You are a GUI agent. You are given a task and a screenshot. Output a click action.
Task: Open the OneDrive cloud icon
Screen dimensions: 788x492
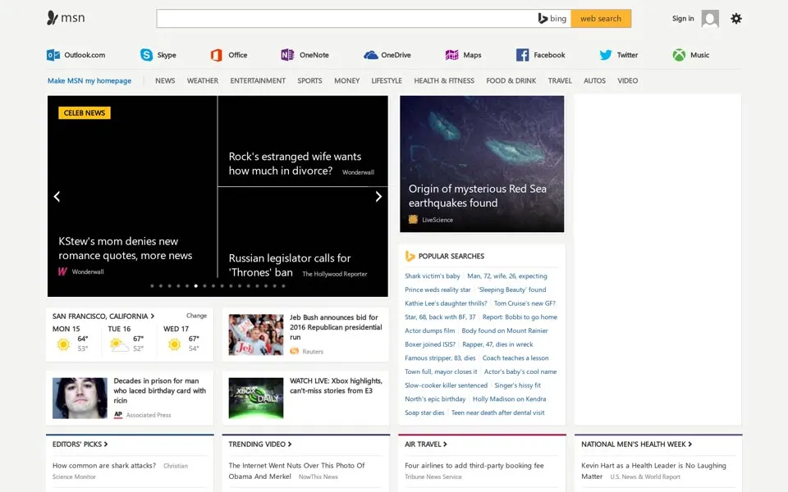click(x=370, y=55)
